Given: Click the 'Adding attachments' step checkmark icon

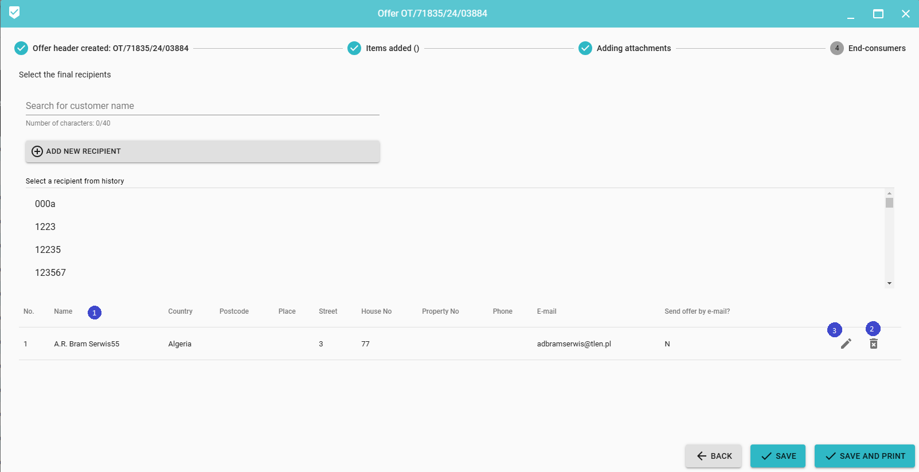Looking at the screenshot, I should [x=585, y=48].
